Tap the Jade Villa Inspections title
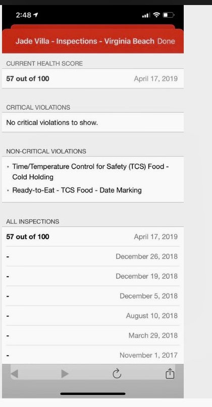Screen dimensions: 212x407 (85, 41)
